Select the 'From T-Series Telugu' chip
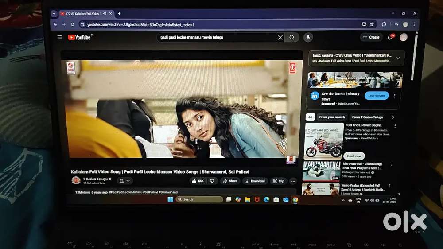Viewport: 443px width, 249px height. coord(367,117)
